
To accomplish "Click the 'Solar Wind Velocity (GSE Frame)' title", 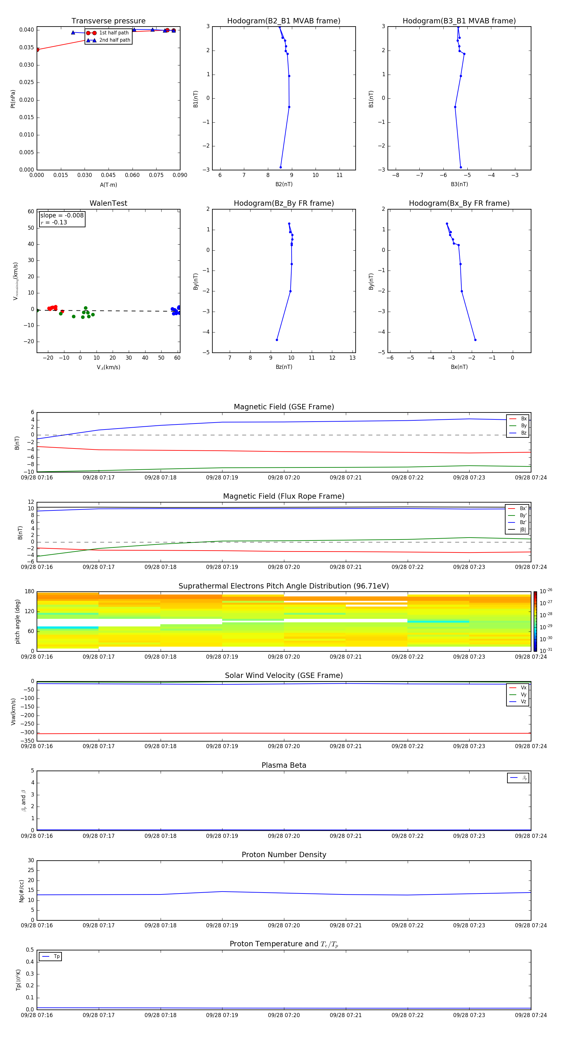I will tap(284, 675).
